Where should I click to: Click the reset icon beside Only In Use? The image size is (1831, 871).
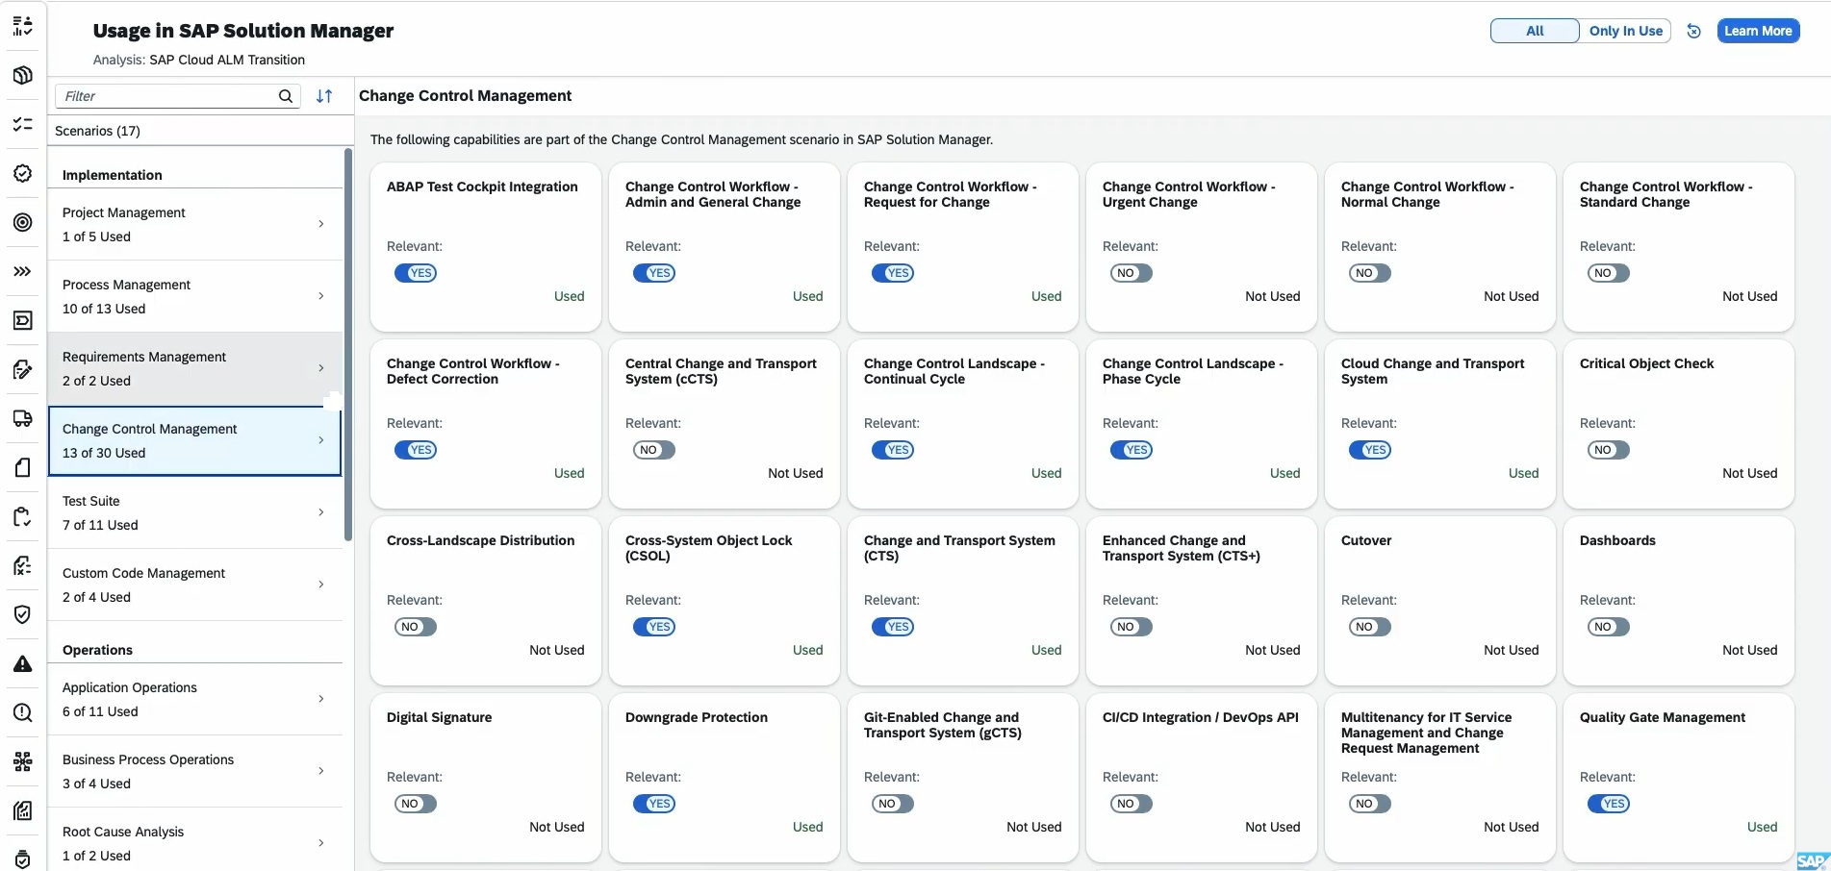point(1693,32)
